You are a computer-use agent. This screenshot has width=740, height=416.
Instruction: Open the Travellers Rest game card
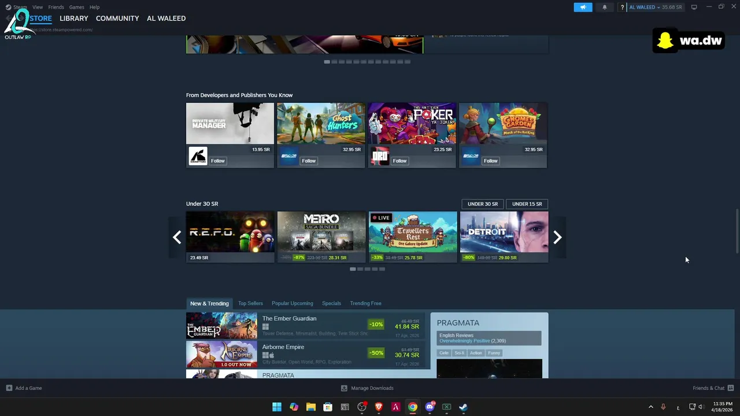pyautogui.click(x=413, y=237)
